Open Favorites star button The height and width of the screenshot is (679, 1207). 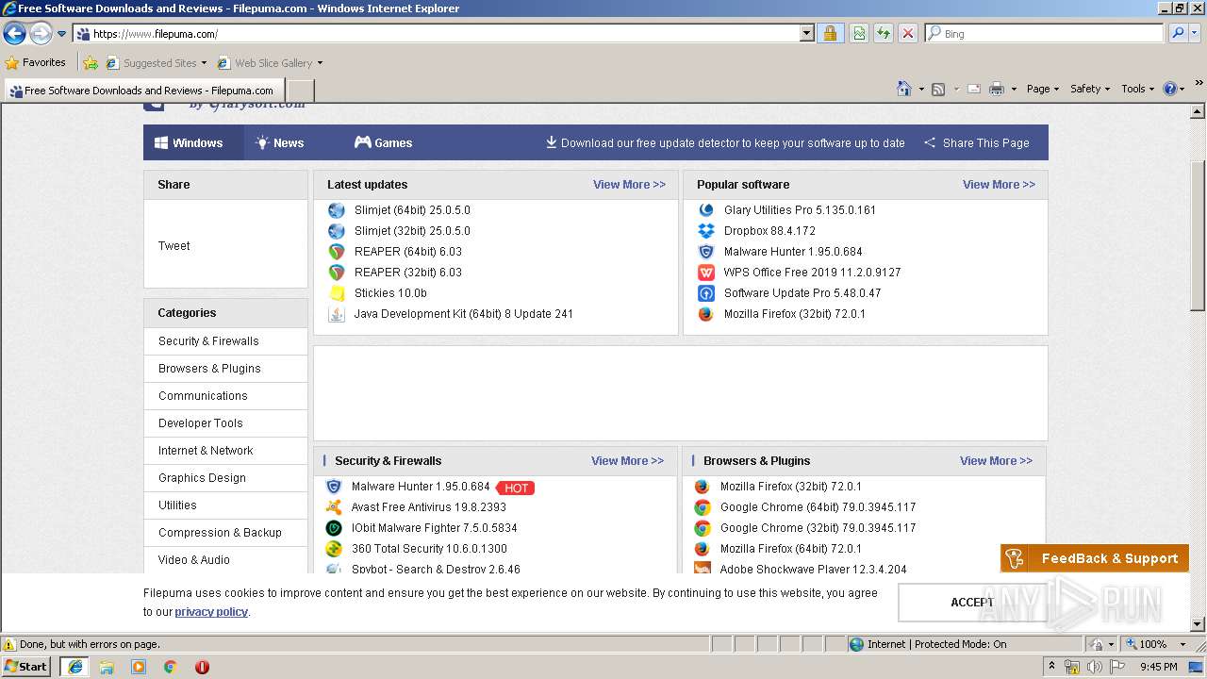point(35,63)
